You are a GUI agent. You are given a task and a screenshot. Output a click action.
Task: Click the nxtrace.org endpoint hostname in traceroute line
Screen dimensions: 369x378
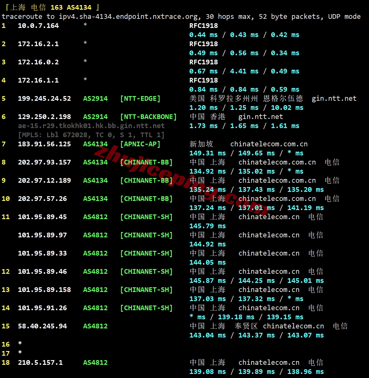click(128, 17)
